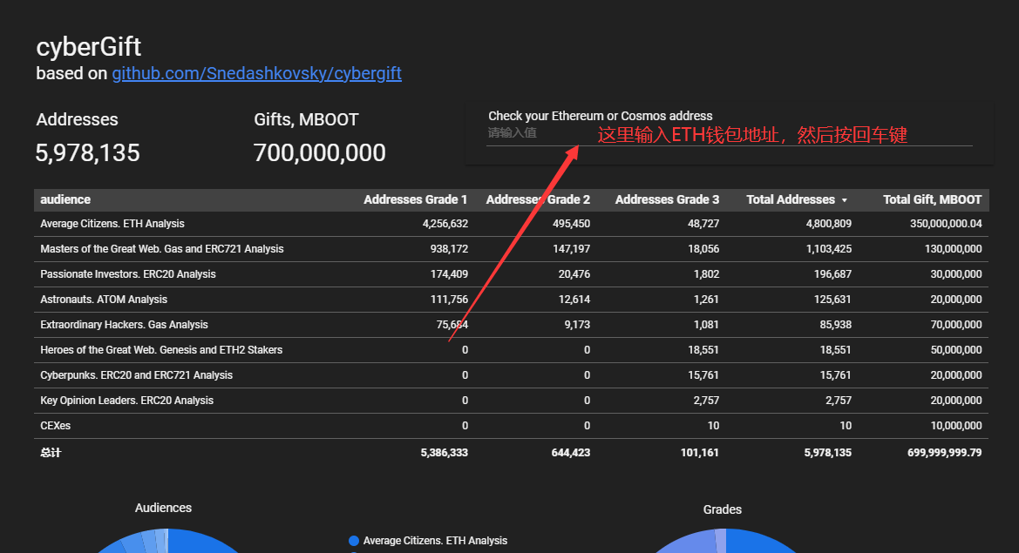This screenshot has width=1019, height=553.
Task: Select the Average Citizens. ETH Analysis legend label
Action: click(x=435, y=541)
